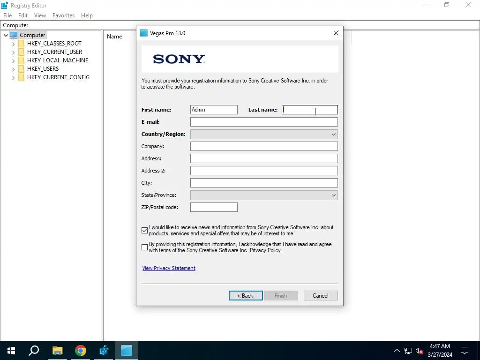This screenshot has height=360, width=480.
Task: Select HKEY_CLASSES_ROOT label in tree
Action: (54, 44)
